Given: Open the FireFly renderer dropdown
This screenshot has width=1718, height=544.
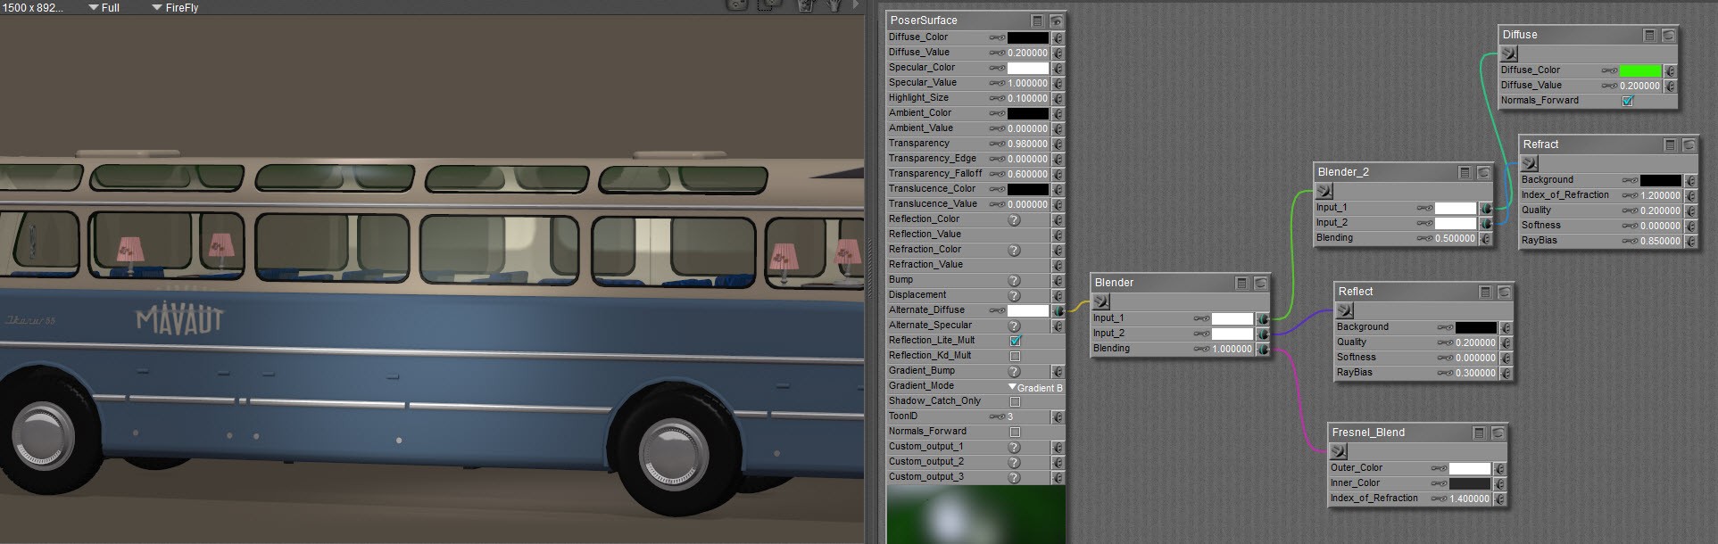Looking at the screenshot, I should 175,7.
